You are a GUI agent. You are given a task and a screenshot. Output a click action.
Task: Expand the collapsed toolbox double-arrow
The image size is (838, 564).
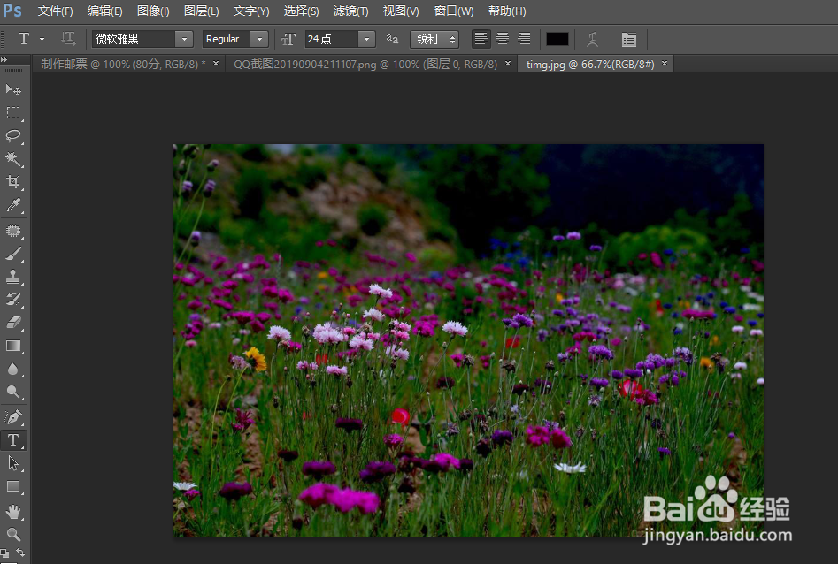coord(4,60)
